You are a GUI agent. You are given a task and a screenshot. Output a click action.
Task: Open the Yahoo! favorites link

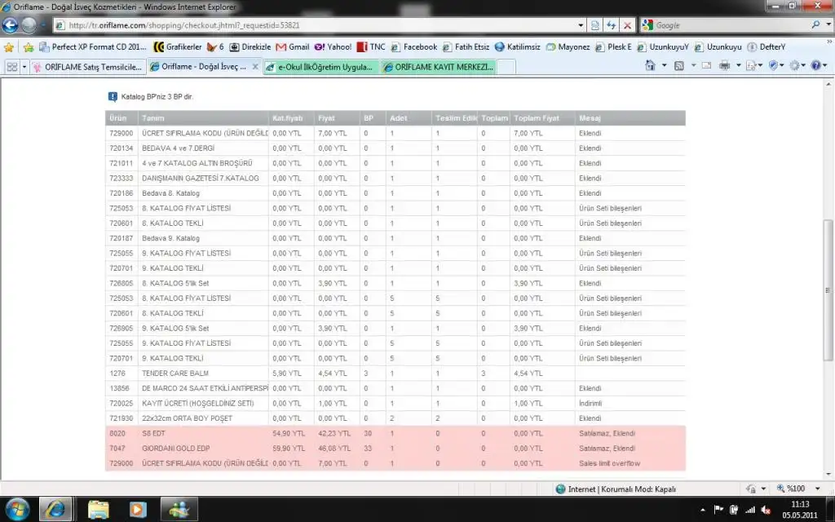click(x=333, y=46)
